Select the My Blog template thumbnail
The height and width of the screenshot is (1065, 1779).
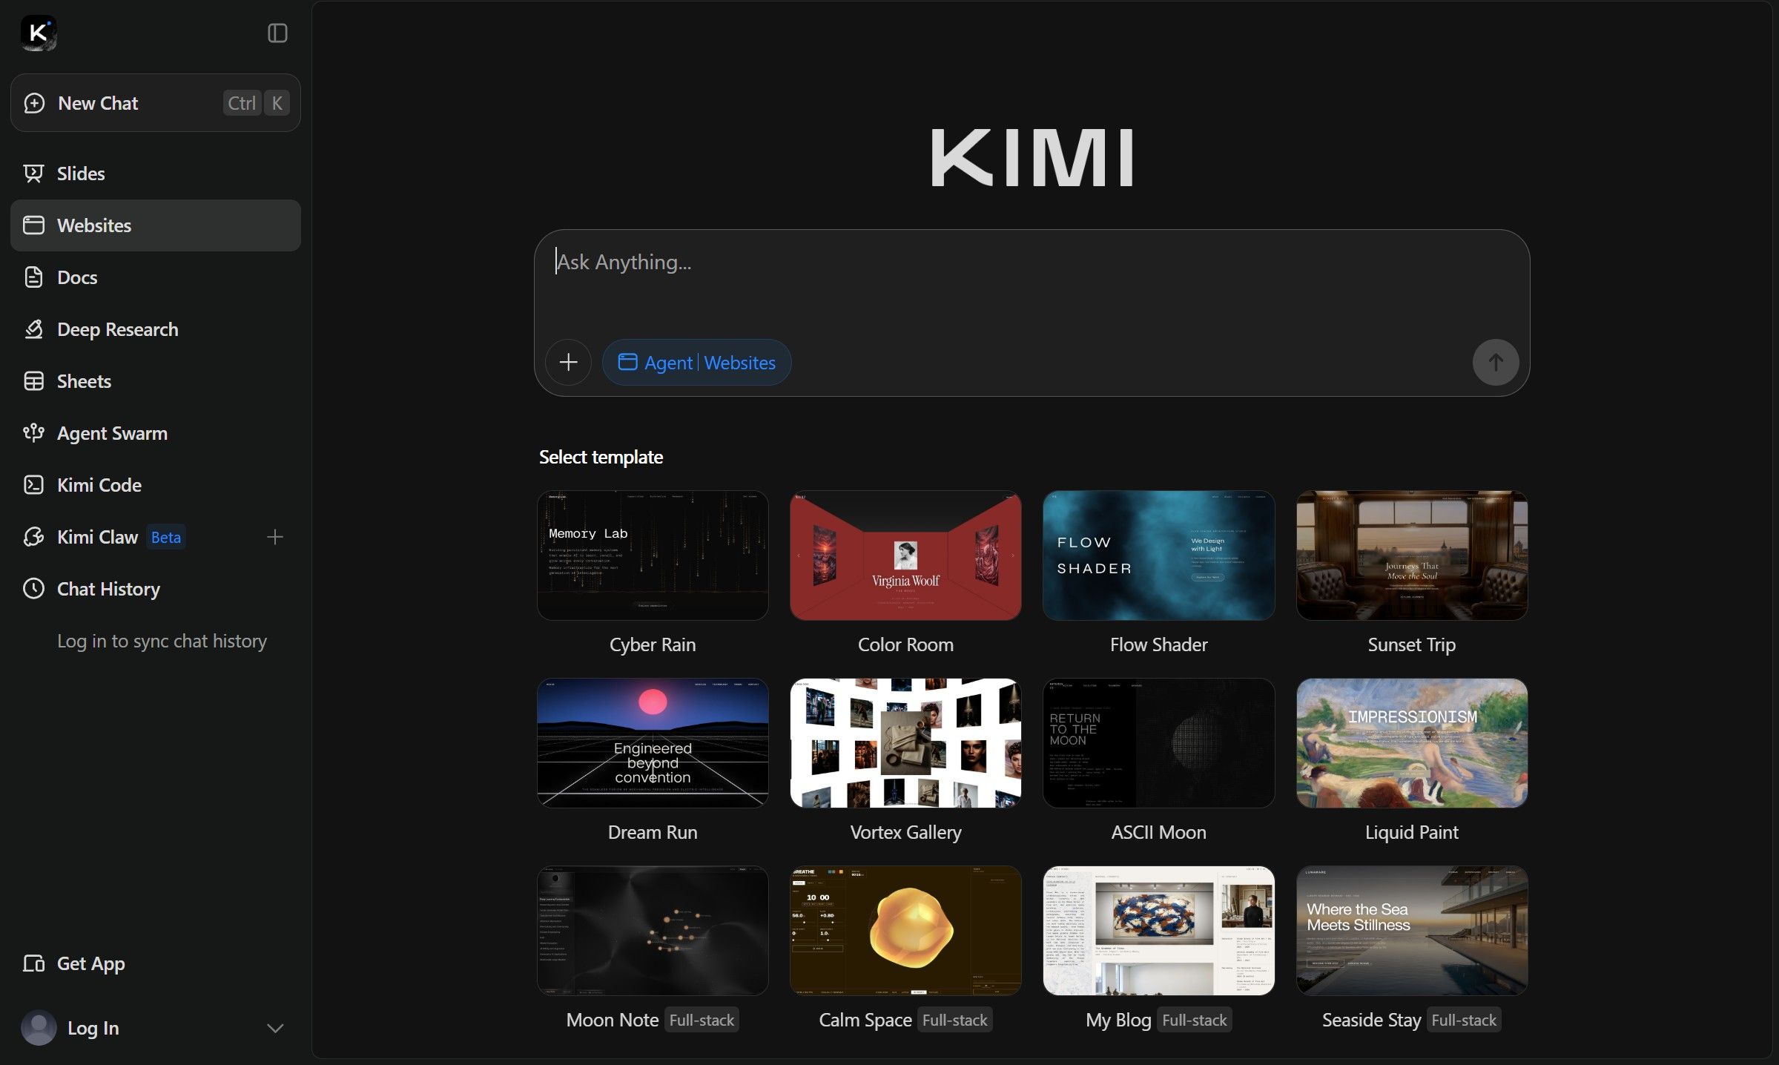tap(1158, 931)
